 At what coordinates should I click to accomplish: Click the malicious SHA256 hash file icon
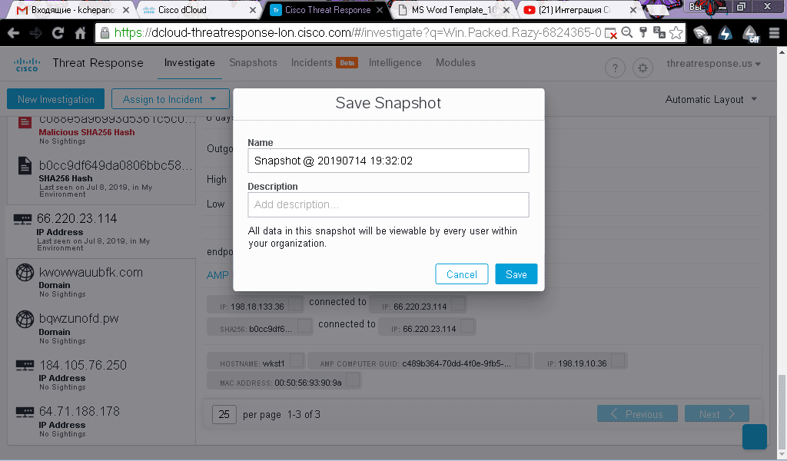(x=25, y=122)
